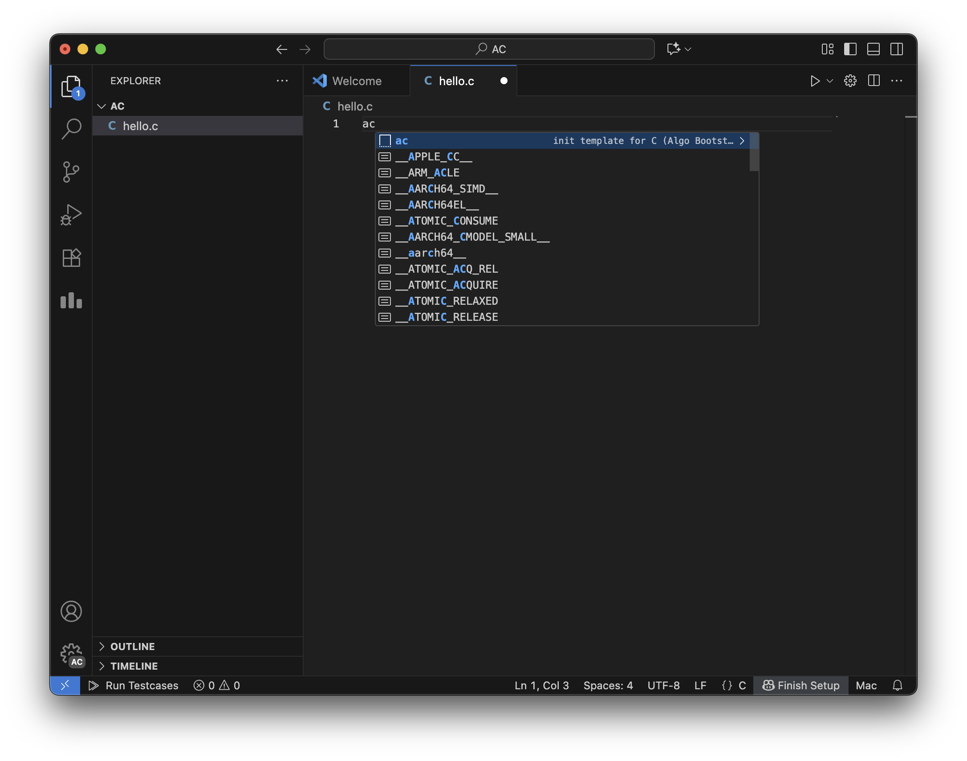
Task: Toggle the primary side bar
Action: [x=850, y=49]
